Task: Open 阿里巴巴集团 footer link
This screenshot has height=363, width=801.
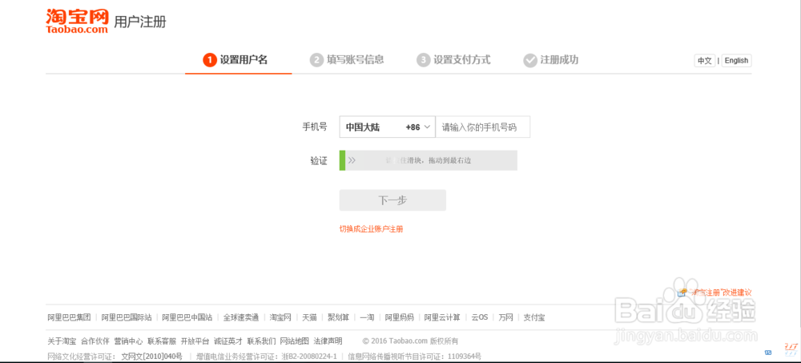Action: [x=69, y=317]
